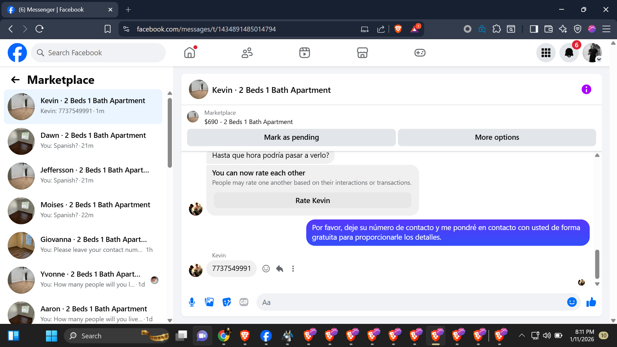Select the Messenger | Facebook tab
The image size is (617, 347).
click(60, 10)
